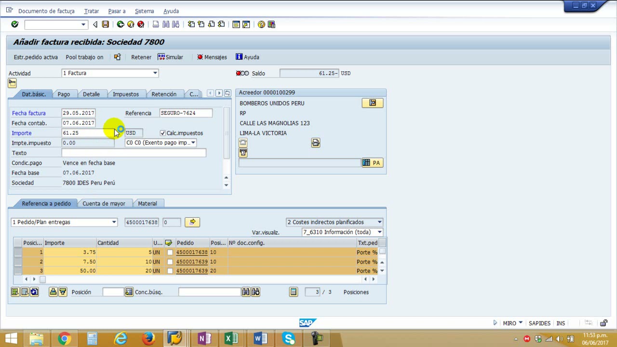This screenshot has height=347, width=617.
Task: Click the green checkmark Enter icon
Action: (x=14, y=24)
